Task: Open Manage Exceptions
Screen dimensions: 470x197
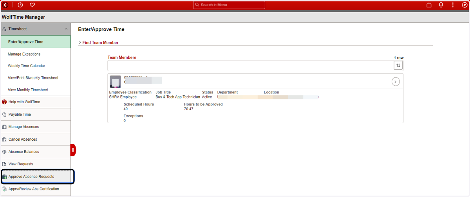Action: tap(24, 54)
